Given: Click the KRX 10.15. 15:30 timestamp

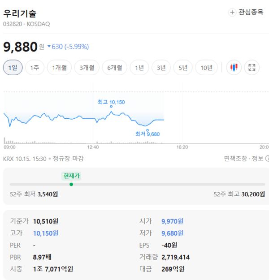Looking at the screenshot, I should [25, 159].
